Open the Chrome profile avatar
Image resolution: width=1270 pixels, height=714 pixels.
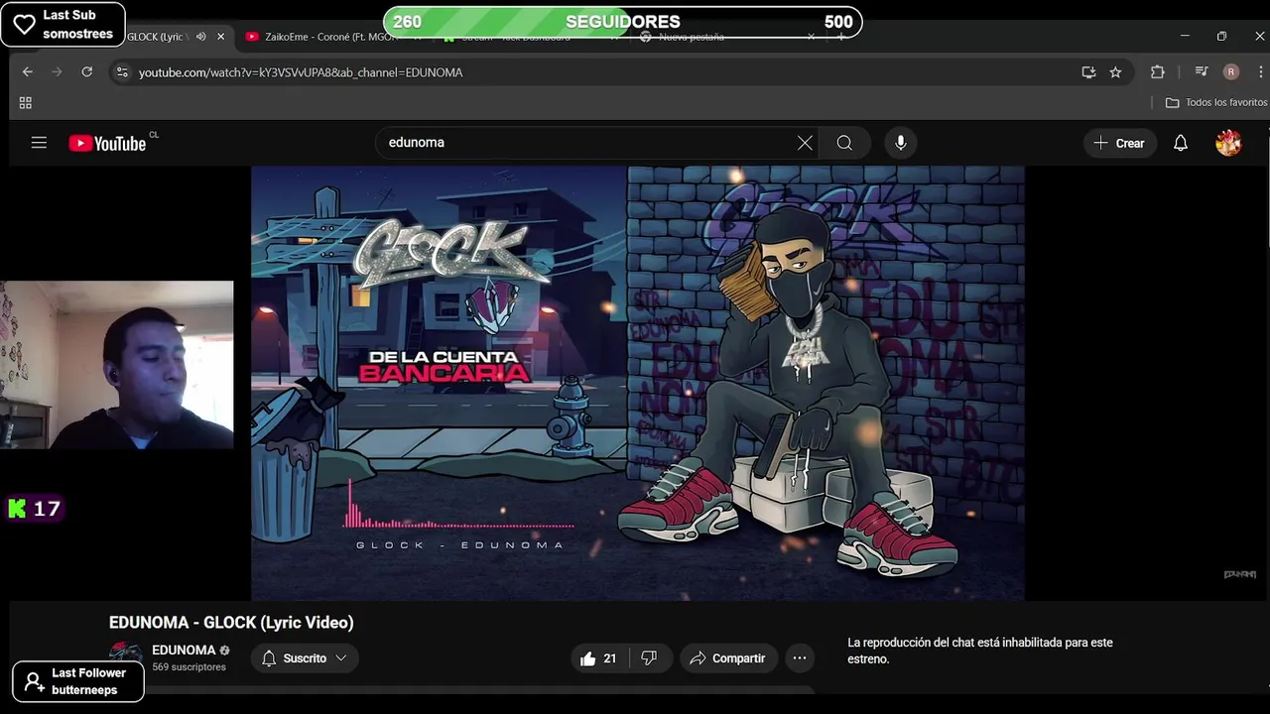pyautogui.click(x=1231, y=72)
